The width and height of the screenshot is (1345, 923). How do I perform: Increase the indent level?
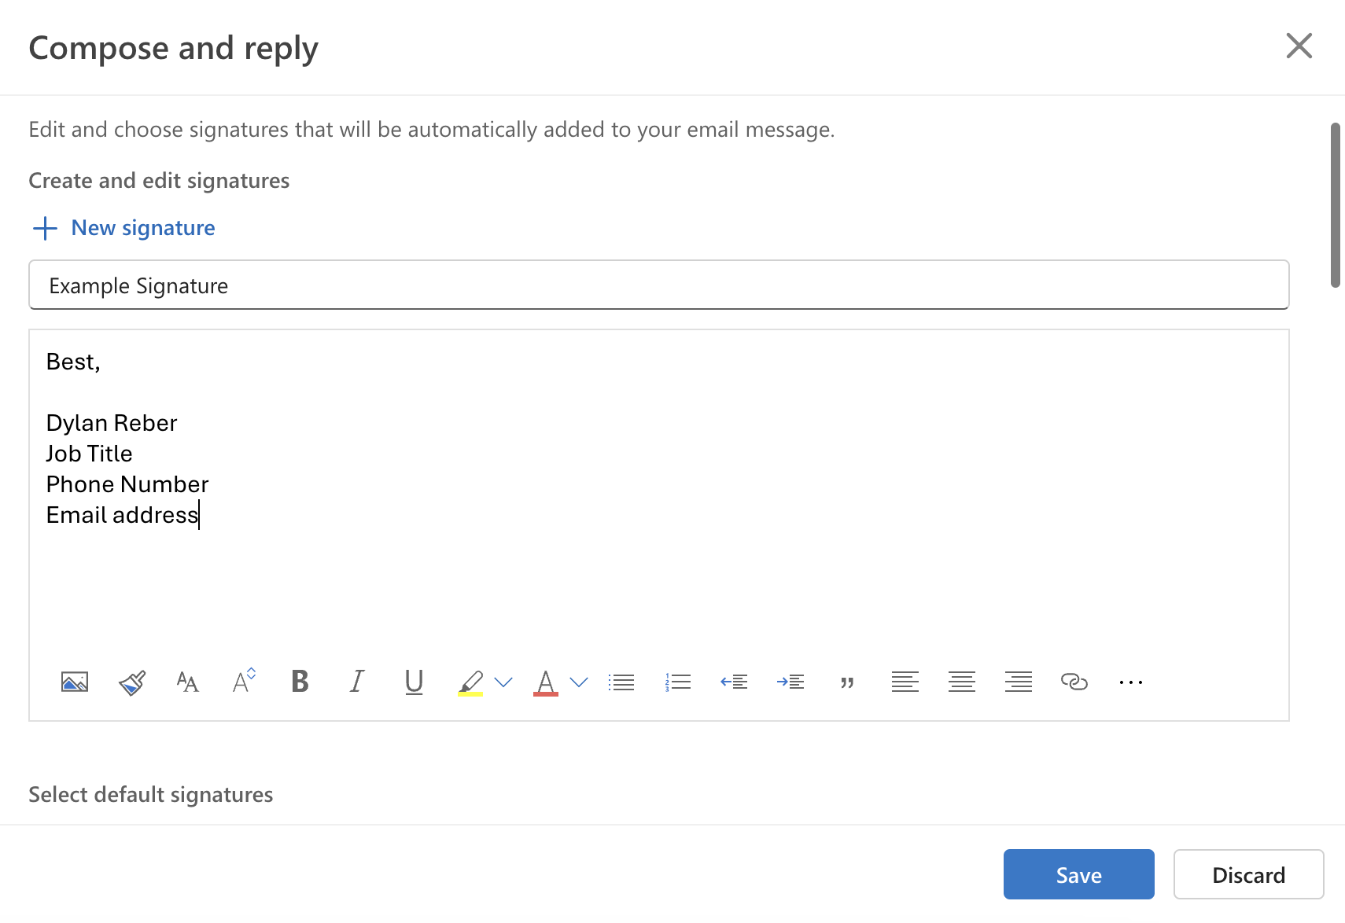[x=790, y=682]
